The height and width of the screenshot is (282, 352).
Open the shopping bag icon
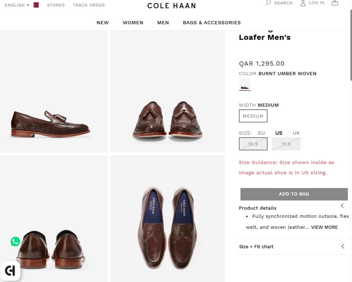[x=335, y=3]
